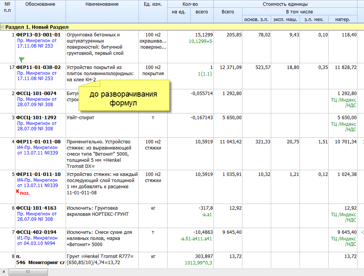Click the 'всего' quantity sub-header
This screenshot has height=276, width=364.
202,15
